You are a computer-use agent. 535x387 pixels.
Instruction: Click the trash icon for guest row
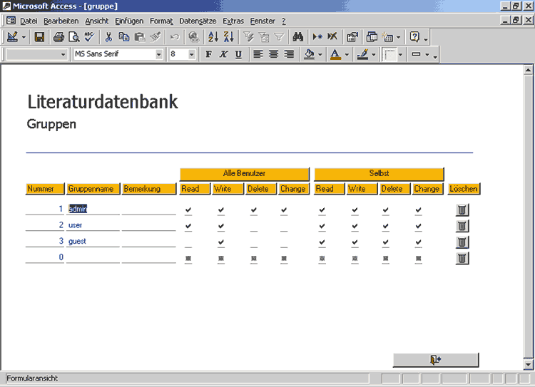tap(462, 242)
